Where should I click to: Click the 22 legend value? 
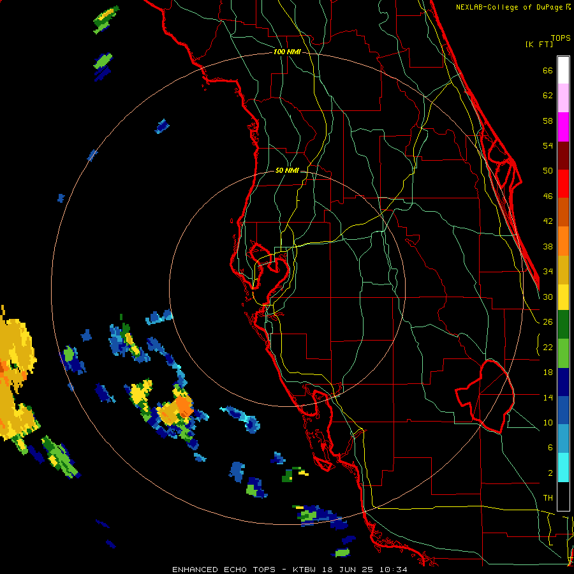(548, 347)
